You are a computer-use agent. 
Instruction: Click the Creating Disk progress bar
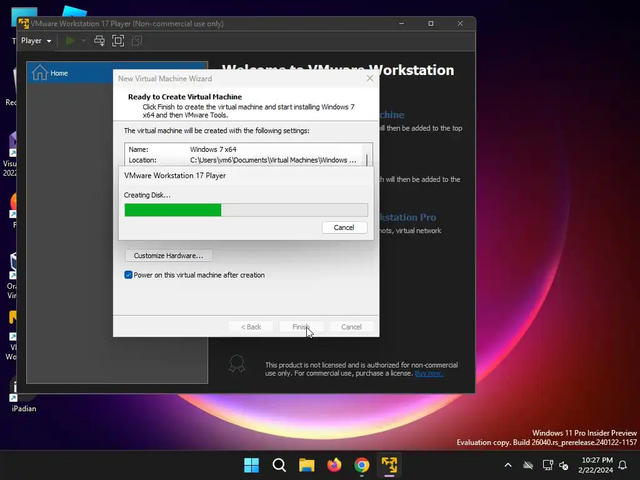click(x=246, y=210)
